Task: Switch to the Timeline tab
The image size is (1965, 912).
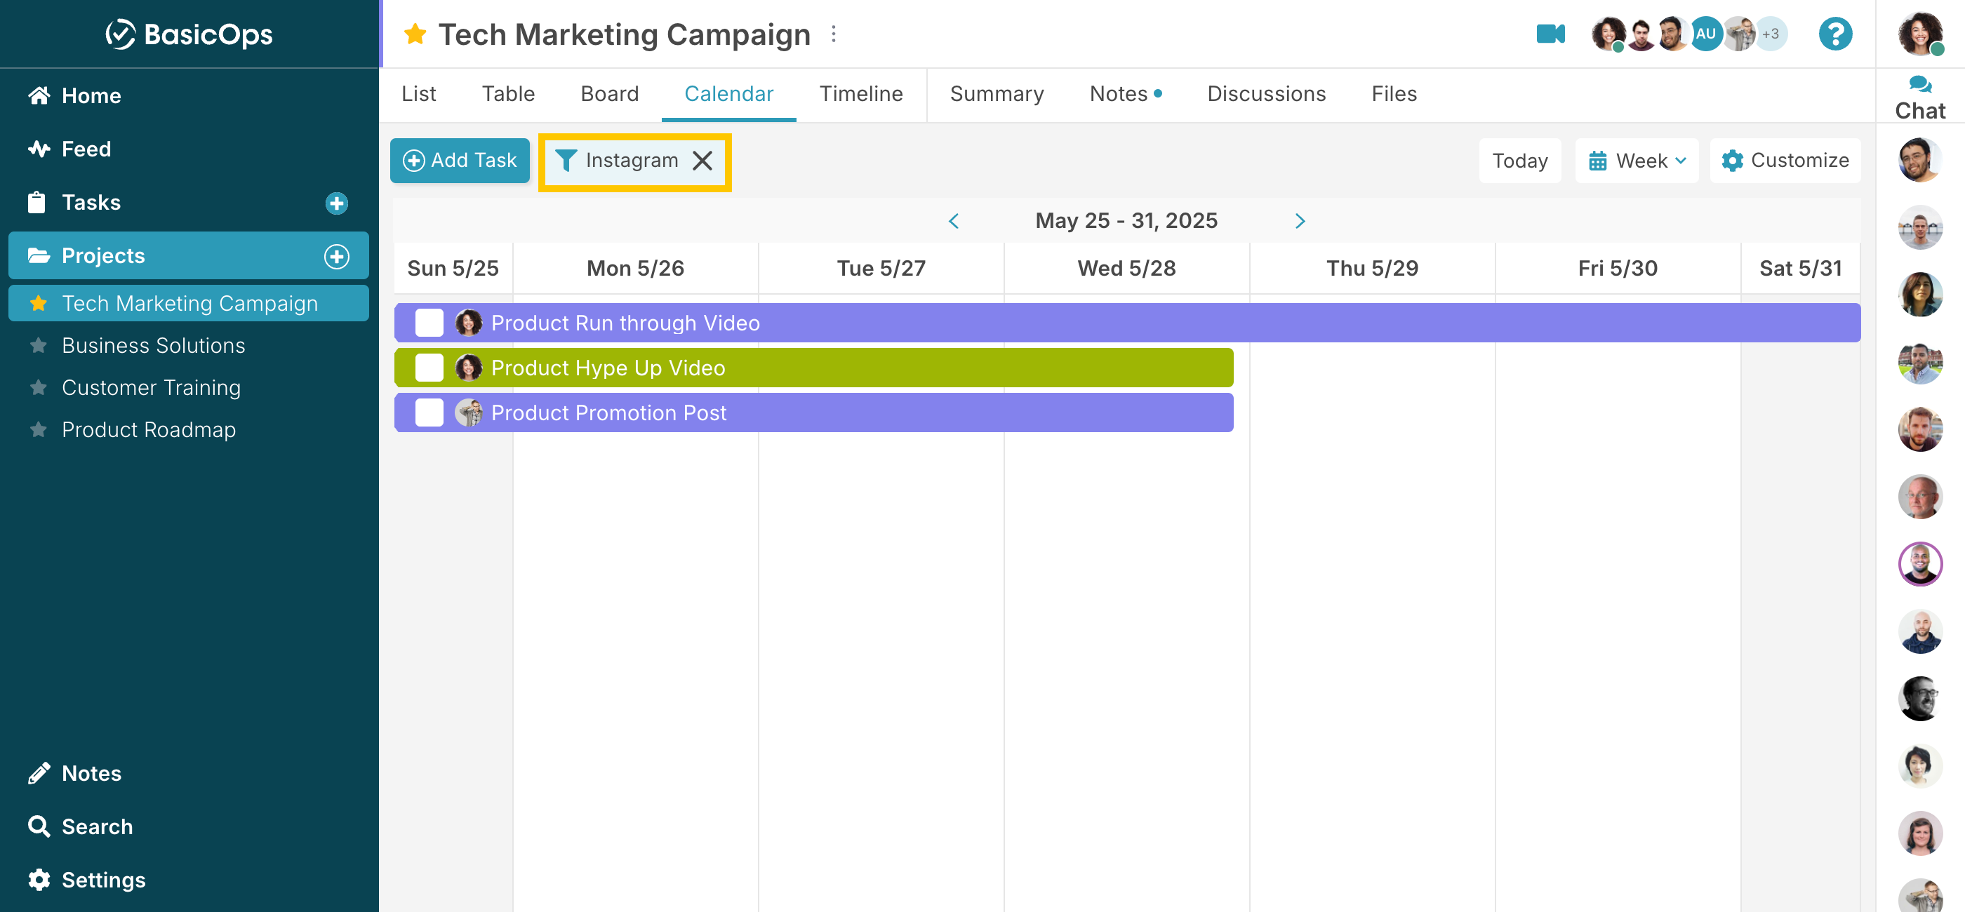Action: coord(860,94)
